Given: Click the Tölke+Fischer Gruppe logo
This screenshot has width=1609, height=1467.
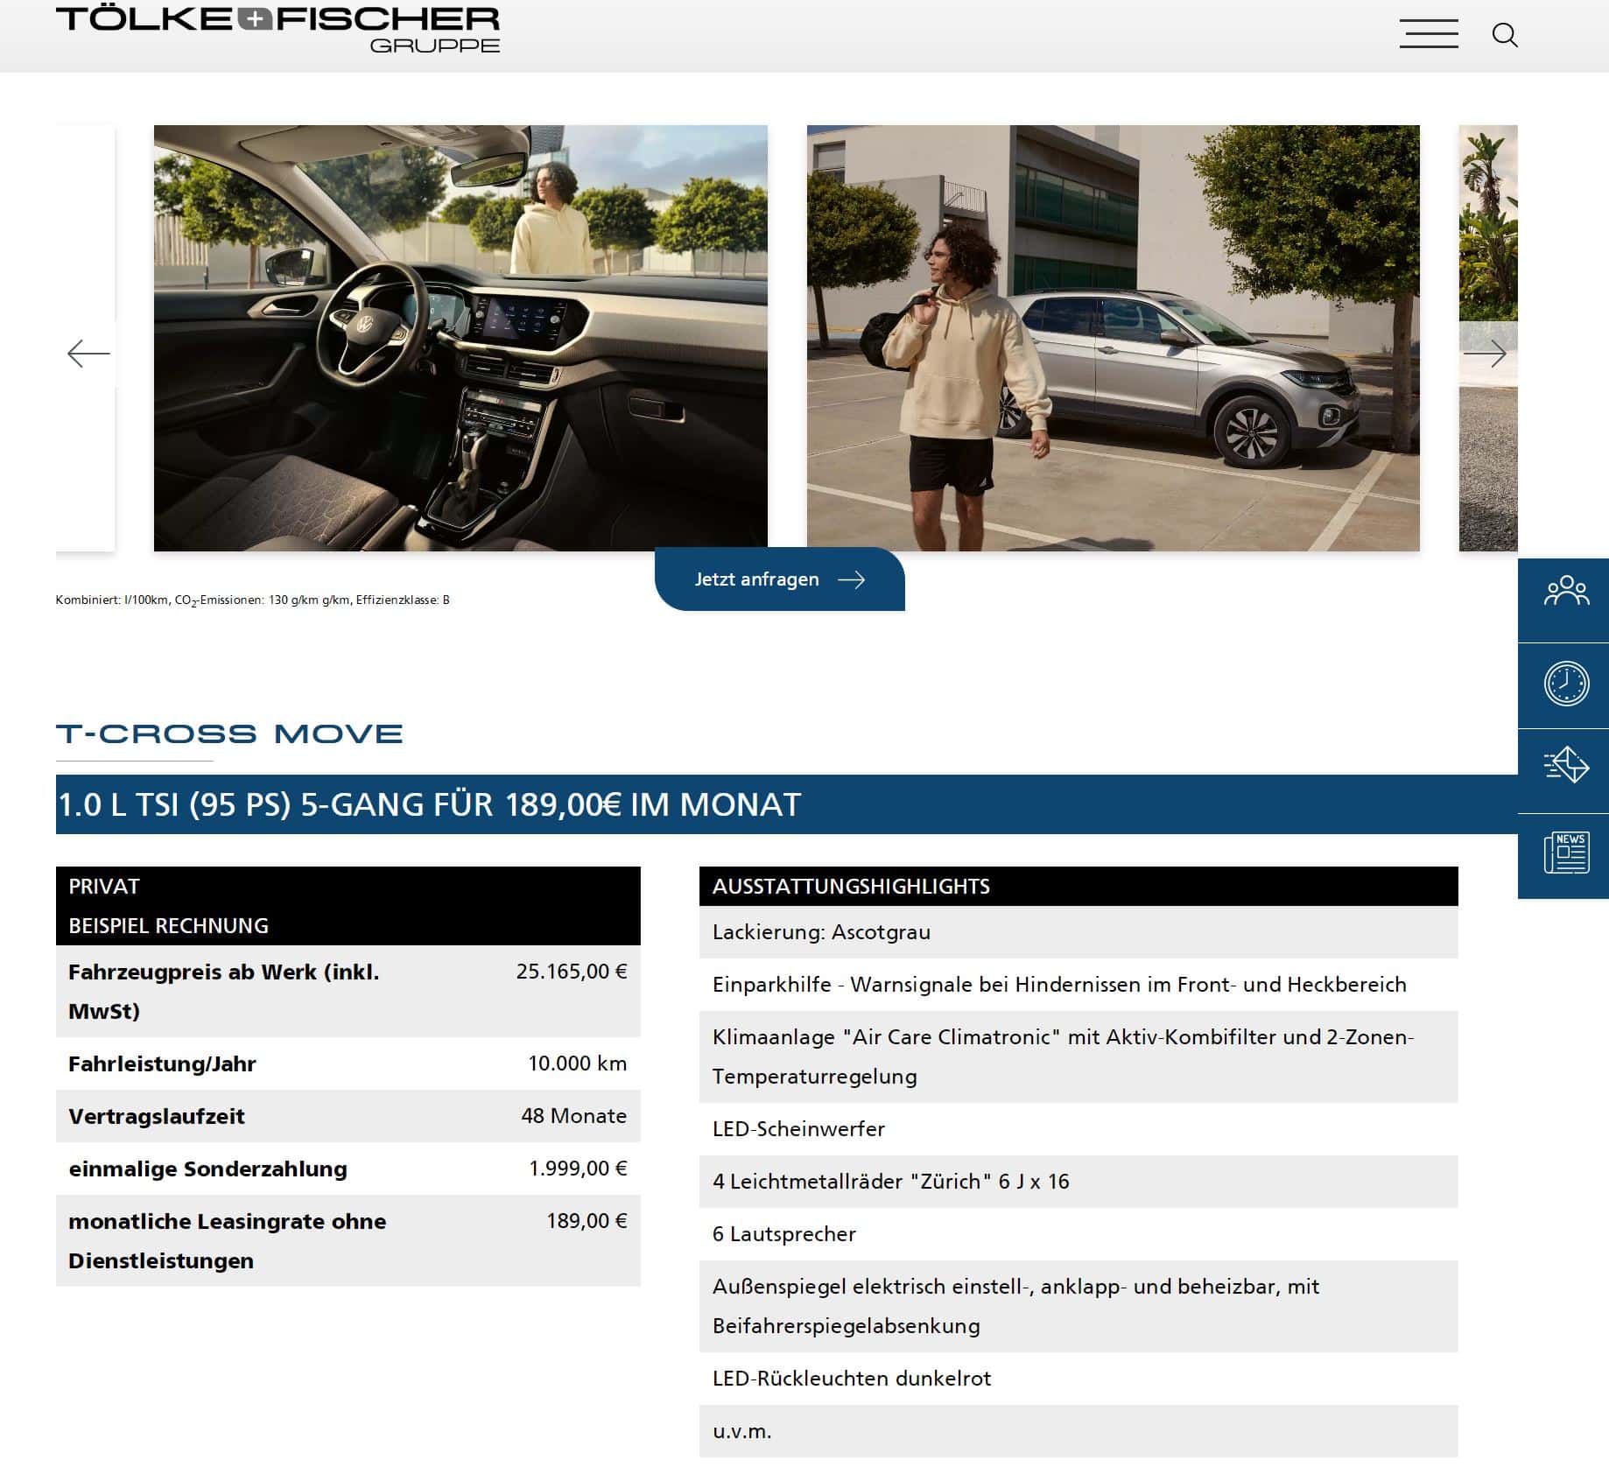Looking at the screenshot, I should pos(278,30).
